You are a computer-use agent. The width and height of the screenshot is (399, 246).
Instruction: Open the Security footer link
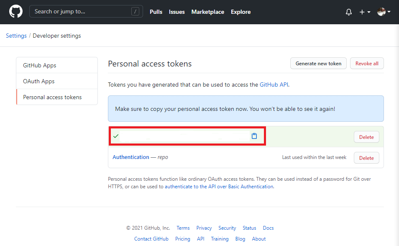pos(227,228)
